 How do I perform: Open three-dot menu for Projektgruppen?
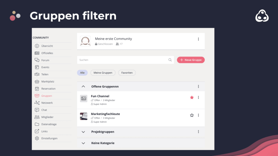[198, 132]
